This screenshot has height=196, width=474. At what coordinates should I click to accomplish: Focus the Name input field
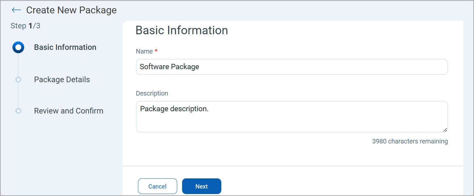(292, 67)
